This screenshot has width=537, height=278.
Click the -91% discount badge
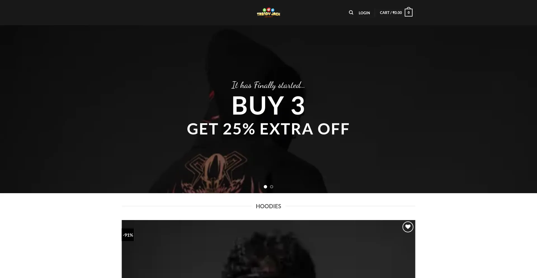click(x=128, y=235)
